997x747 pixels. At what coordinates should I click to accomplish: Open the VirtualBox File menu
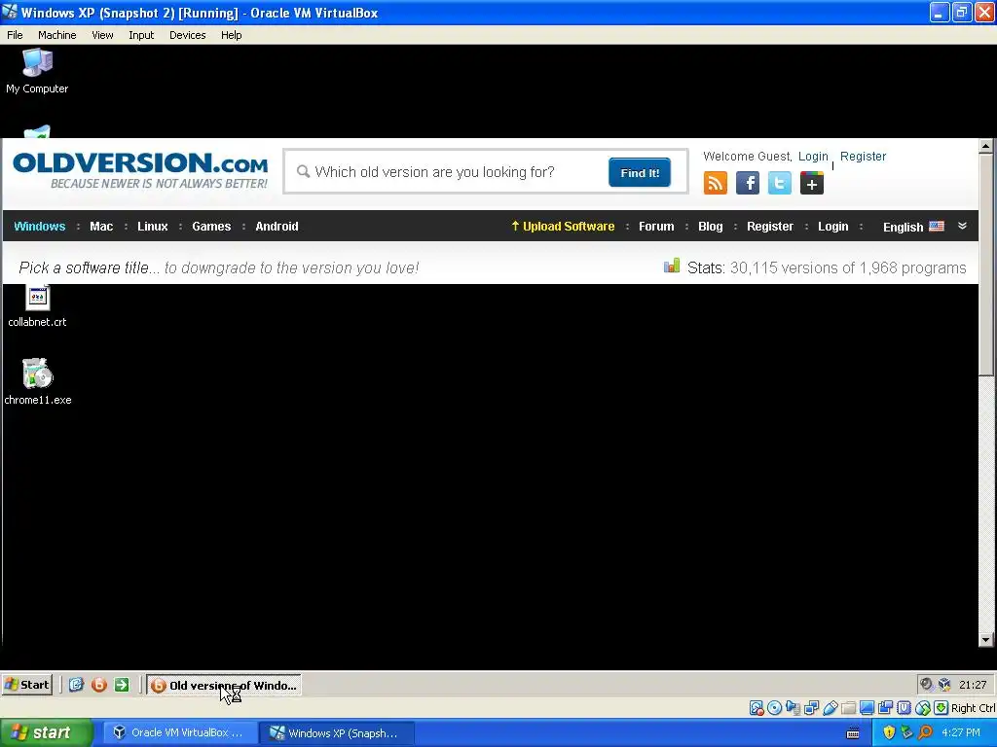pyautogui.click(x=15, y=35)
